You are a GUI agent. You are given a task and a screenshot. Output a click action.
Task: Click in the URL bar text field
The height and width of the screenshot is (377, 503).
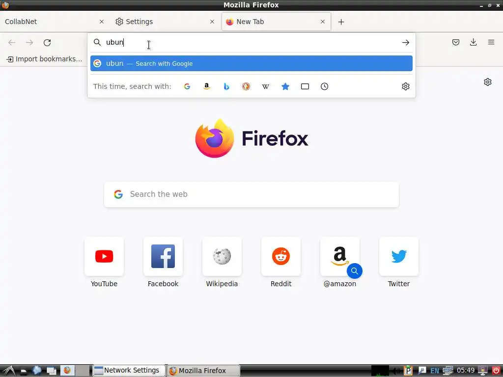click(x=251, y=42)
